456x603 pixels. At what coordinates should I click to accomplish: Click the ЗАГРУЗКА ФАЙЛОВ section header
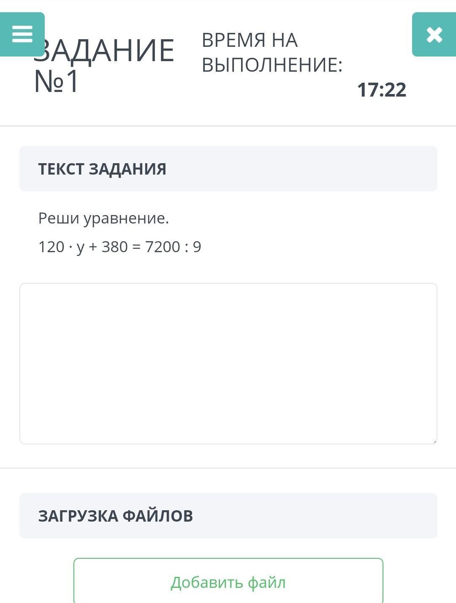pyautogui.click(x=115, y=516)
